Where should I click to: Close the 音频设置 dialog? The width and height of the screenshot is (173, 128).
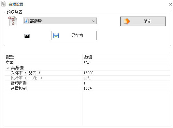pos(171,5)
